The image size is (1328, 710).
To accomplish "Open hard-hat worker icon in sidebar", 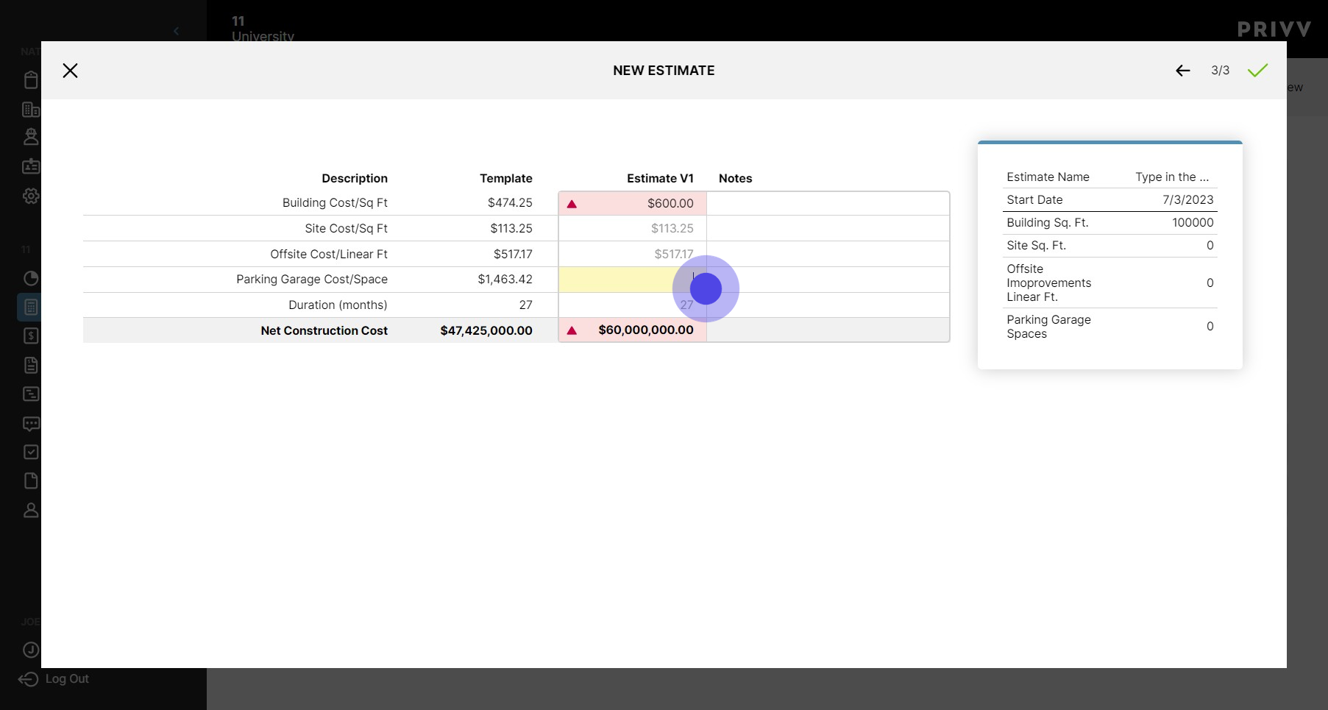I will pyautogui.click(x=31, y=137).
